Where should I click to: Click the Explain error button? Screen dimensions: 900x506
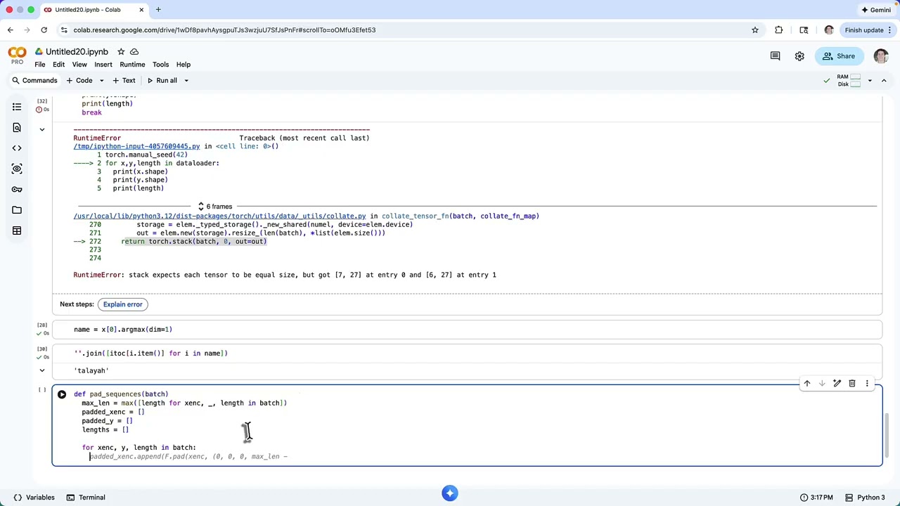point(123,304)
